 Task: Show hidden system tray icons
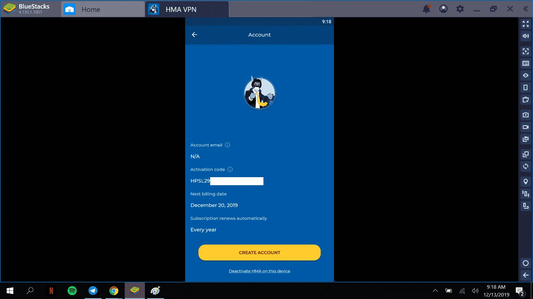point(435,291)
